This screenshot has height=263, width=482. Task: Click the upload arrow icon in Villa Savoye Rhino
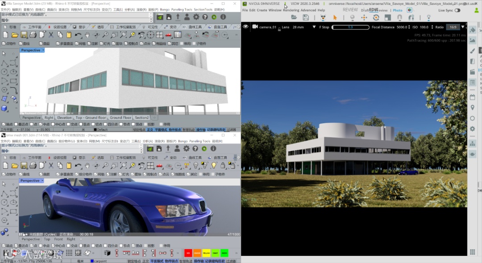click(x=178, y=17)
